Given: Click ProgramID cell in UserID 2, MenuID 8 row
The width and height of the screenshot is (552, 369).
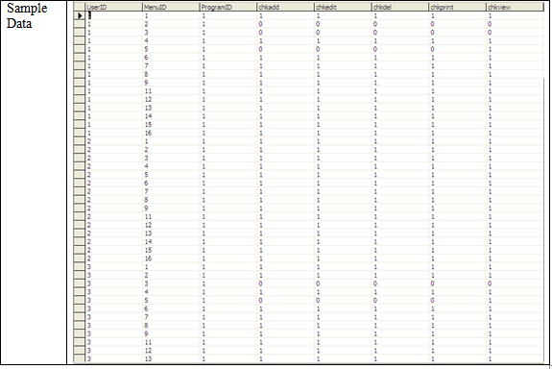Looking at the screenshot, I should 228,200.
